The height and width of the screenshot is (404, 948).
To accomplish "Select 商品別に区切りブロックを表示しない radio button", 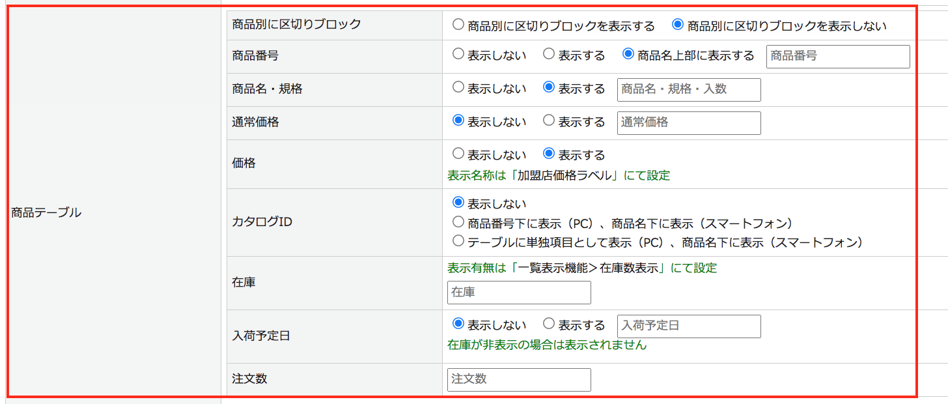I will (678, 25).
